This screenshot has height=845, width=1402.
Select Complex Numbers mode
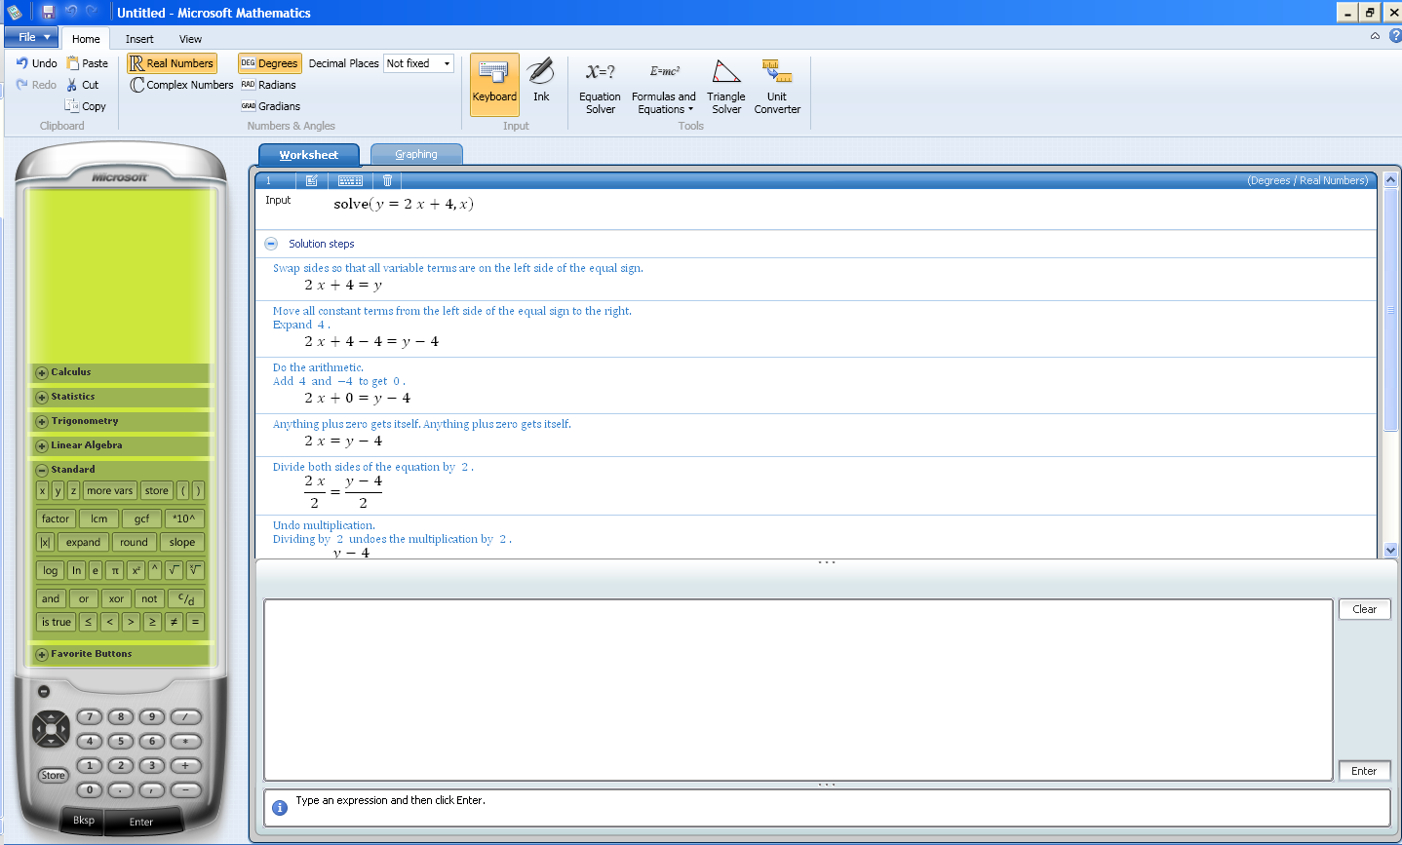tap(181, 85)
